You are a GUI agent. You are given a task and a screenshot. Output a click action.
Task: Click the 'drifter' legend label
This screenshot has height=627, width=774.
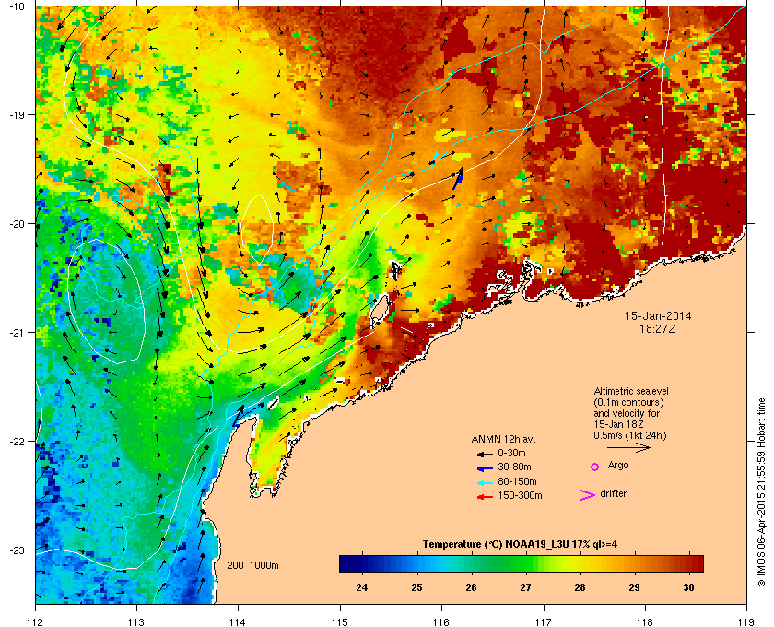coord(613,493)
